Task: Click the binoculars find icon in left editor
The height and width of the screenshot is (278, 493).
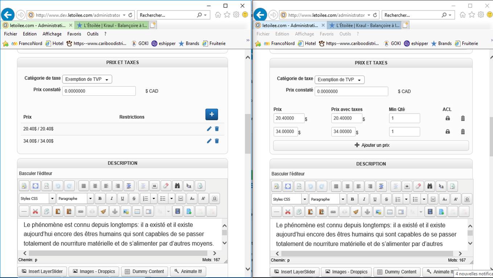Action: (177, 186)
